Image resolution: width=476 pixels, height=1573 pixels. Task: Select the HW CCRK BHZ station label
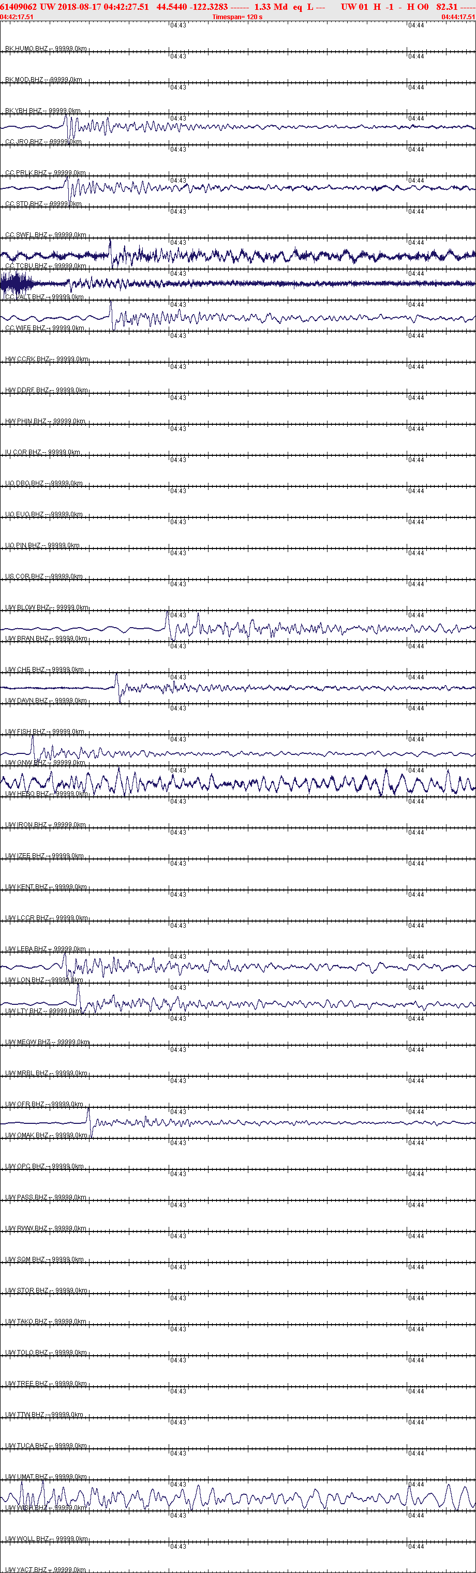(x=47, y=359)
